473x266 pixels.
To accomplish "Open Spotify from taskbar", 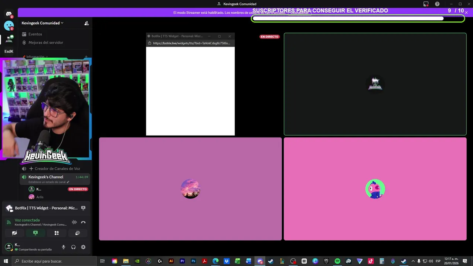I will point(337,261).
